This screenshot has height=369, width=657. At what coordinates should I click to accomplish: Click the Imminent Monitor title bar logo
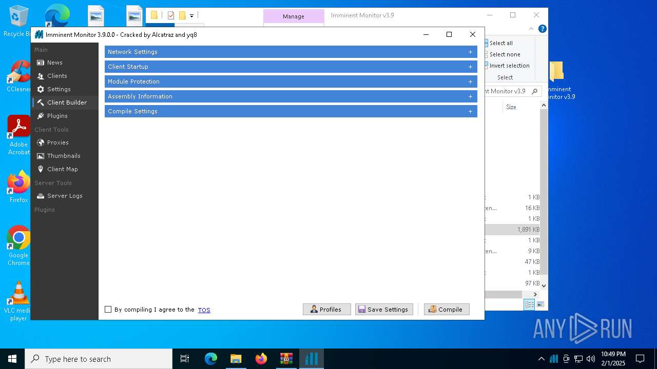[39, 35]
